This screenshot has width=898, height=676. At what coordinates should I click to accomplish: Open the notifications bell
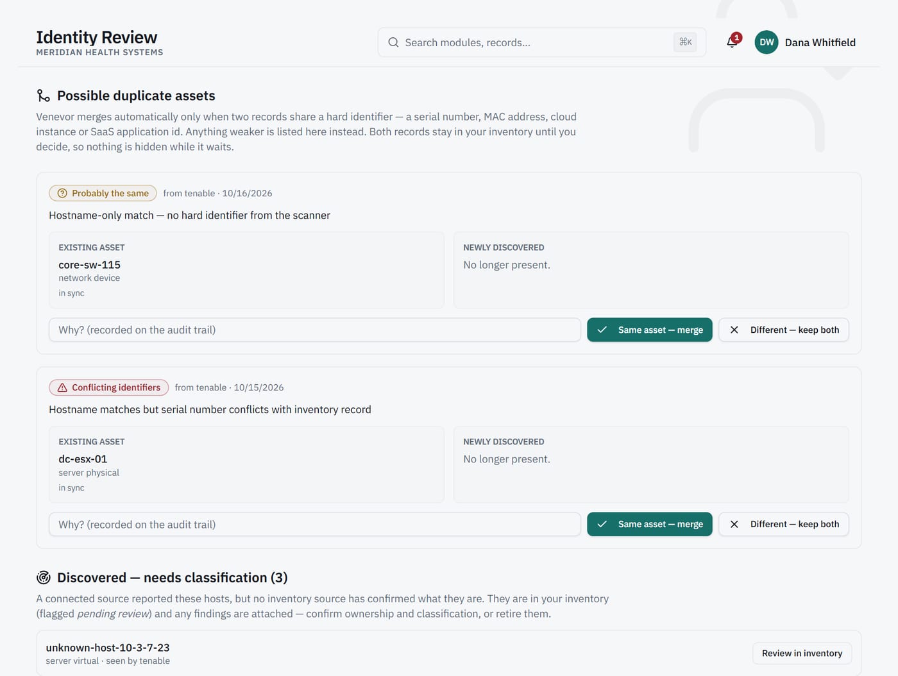click(x=732, y=42)
